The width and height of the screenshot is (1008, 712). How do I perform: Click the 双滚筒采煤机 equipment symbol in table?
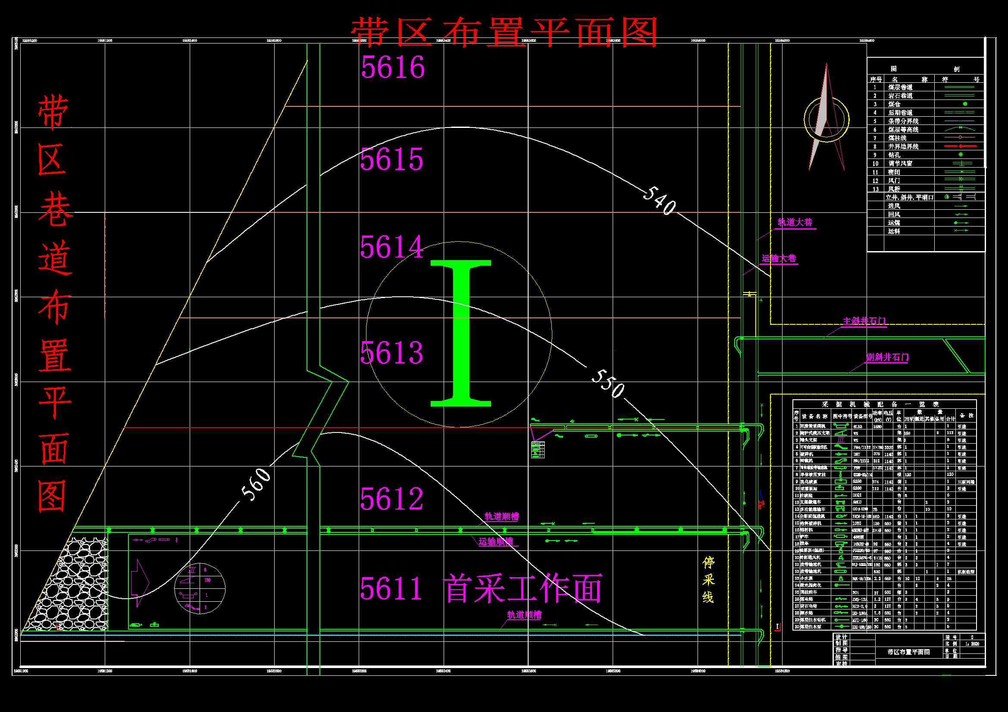[841, 426]
